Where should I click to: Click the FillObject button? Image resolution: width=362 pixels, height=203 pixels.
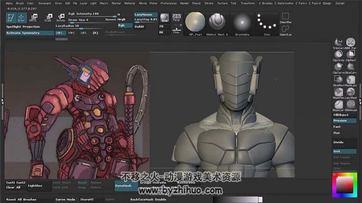click(344, 115)
